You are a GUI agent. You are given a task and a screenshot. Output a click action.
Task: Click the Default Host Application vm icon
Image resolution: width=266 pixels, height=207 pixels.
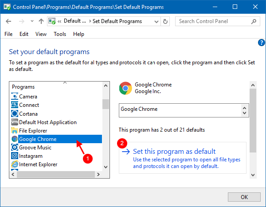(15, 122)
